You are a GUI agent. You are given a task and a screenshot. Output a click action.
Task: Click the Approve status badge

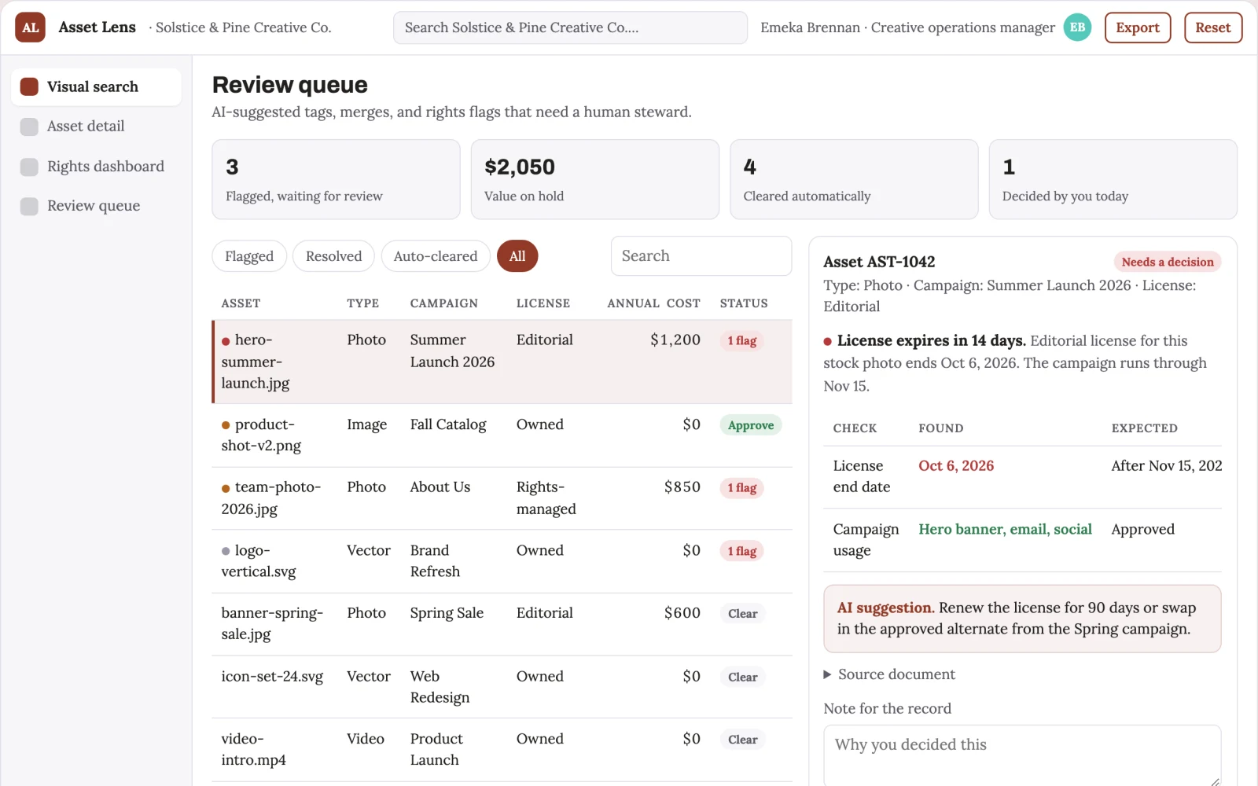click(x=751, y=425)
